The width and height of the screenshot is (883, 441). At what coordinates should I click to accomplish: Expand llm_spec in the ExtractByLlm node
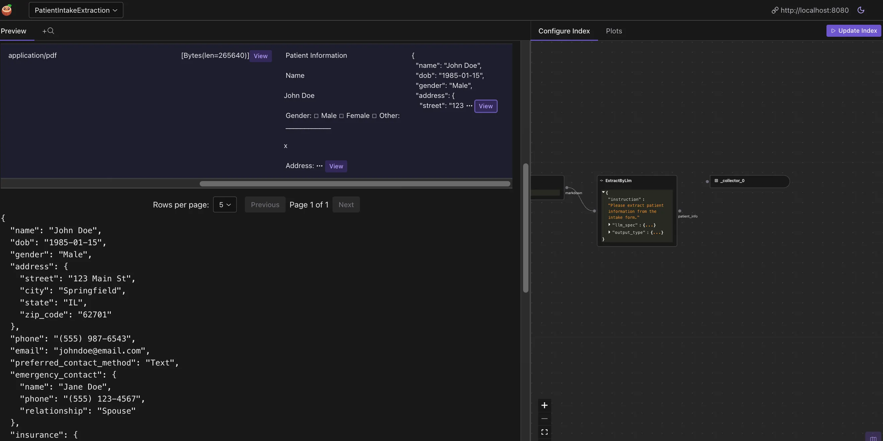point(610,225)
